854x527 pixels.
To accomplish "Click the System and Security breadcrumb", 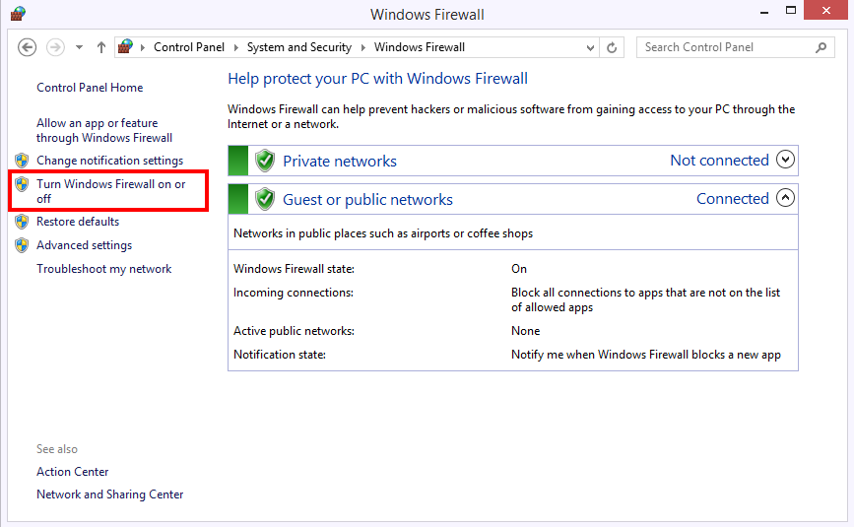I will pyautogui.click(x=299, y=47).
